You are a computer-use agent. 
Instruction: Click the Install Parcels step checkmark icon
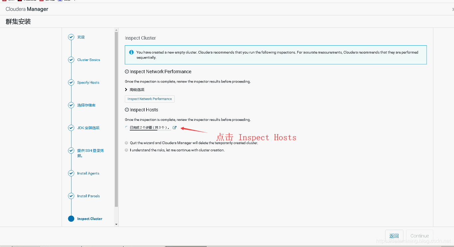click(x=71, y=196)
